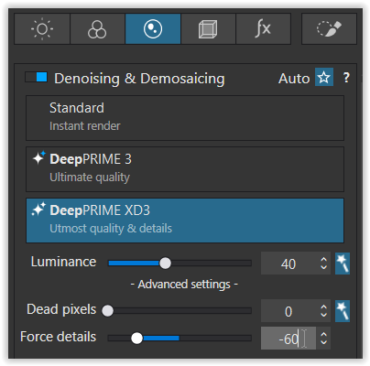Open the question mark help button

click(346, 78)
